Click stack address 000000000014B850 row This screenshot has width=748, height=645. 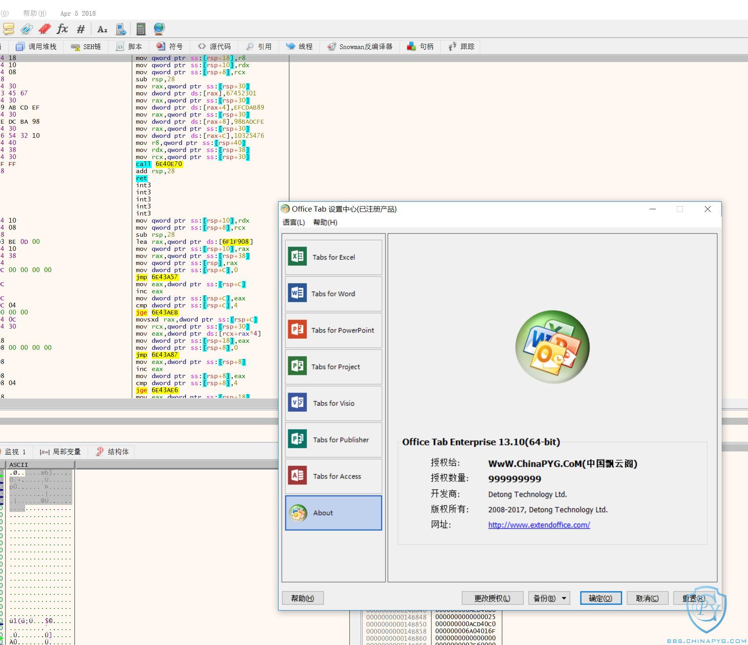[x=396, y=624]
